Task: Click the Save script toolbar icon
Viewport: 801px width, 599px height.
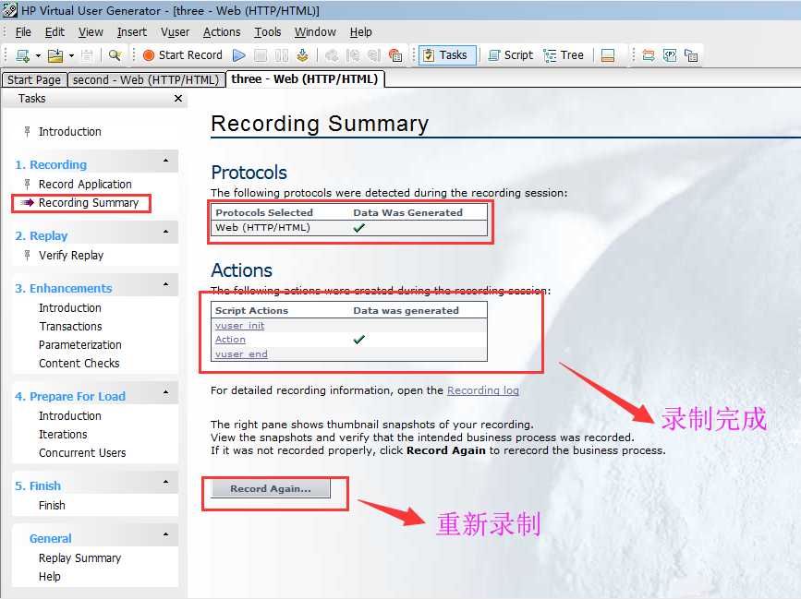Action: coord(88,55)
